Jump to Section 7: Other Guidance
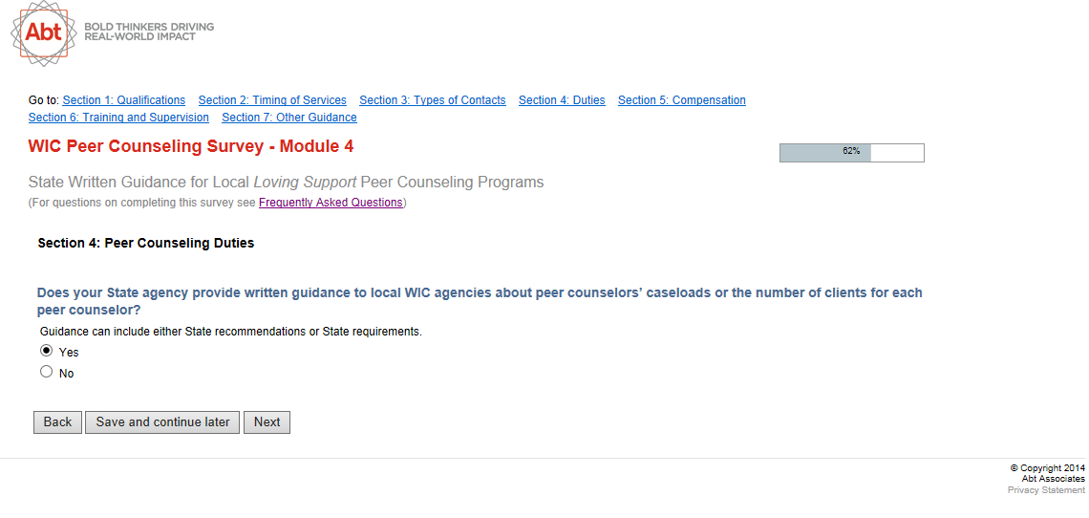1089x518 pixels. tap(289, 118)
